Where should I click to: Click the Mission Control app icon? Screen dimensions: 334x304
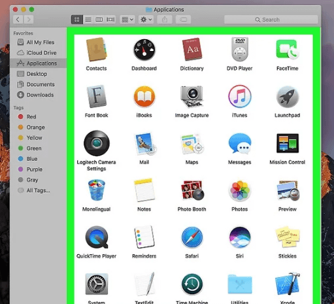tap(288, 143)
